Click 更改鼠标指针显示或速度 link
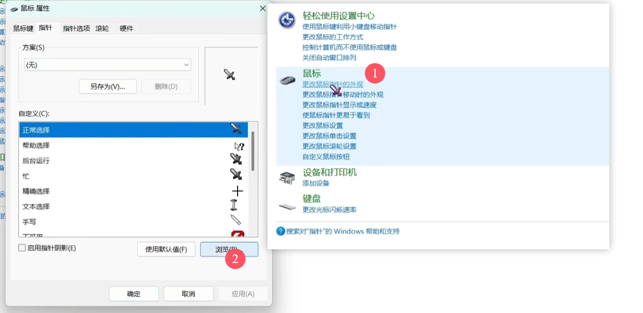Image resolution: width=643 pixels, height=313 pixels. click(x=340, y=105)
